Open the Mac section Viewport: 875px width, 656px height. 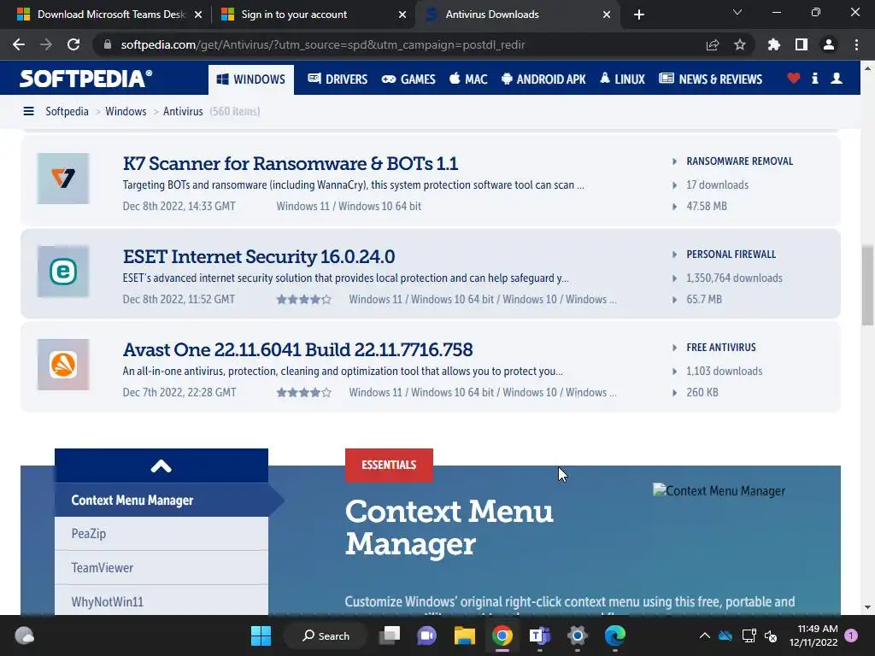469,79
